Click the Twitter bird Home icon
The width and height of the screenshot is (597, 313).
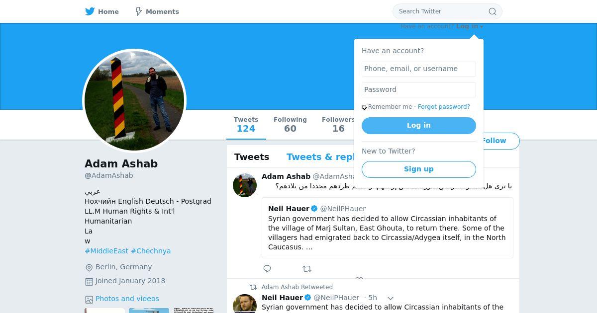click(x=90, y=11)
